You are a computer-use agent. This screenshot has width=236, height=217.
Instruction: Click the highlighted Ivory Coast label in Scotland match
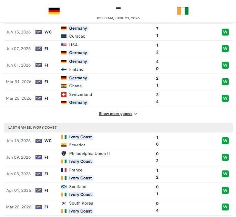click(x=80, y=195)
